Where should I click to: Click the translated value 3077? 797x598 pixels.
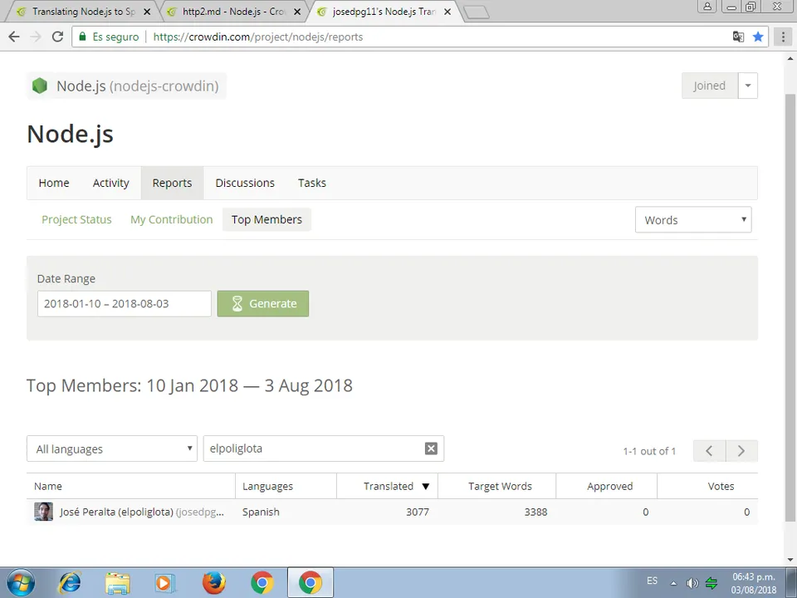(x=418, y=512)
